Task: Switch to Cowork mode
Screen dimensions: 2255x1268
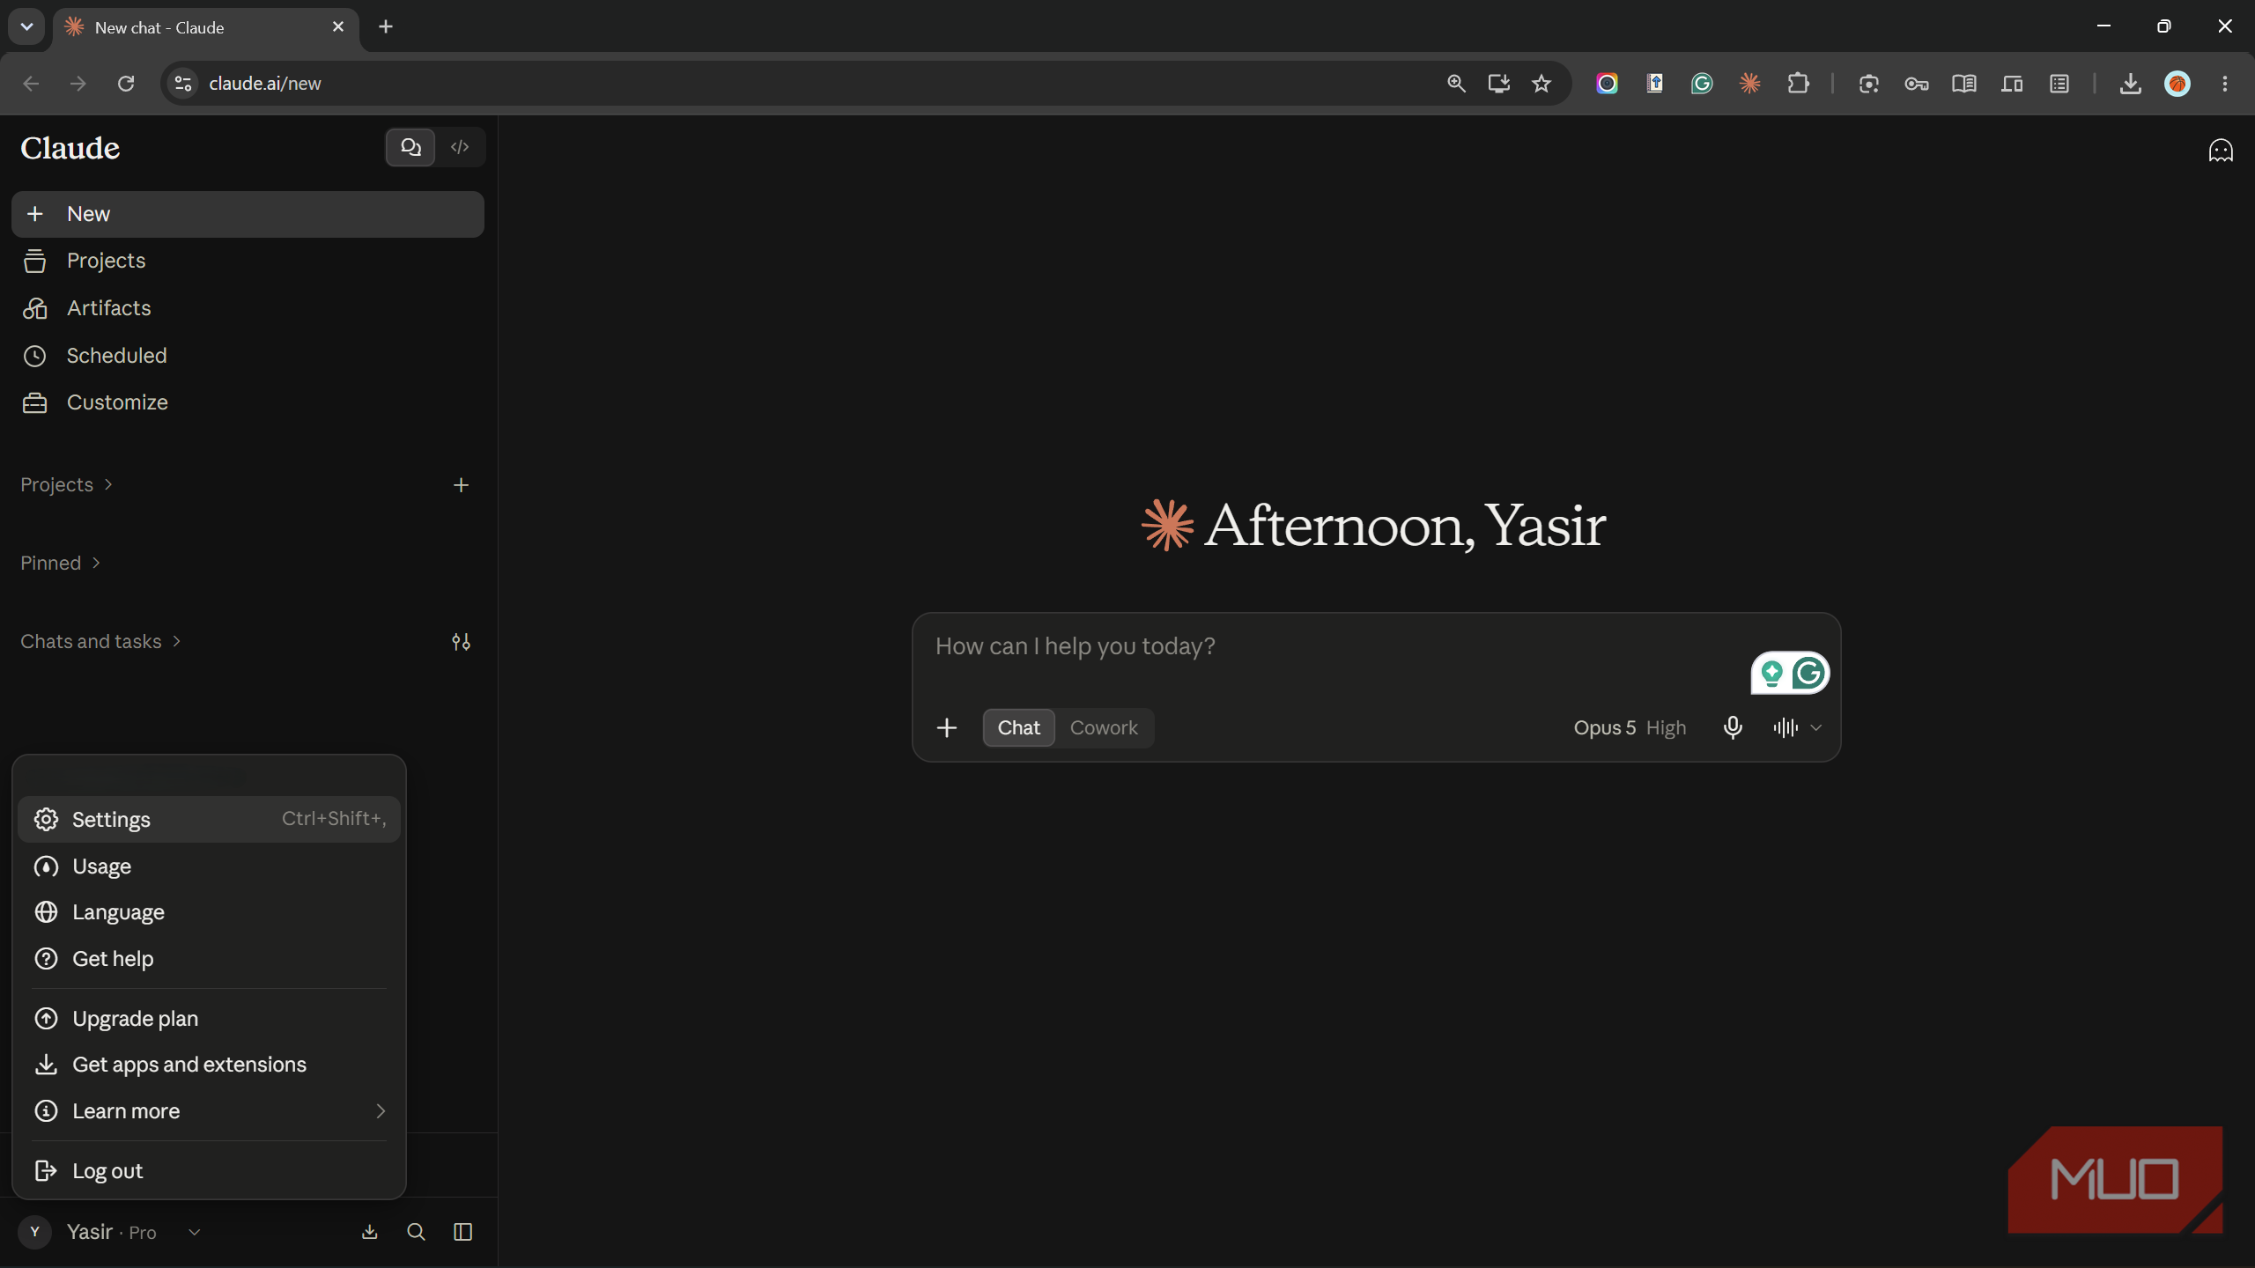Action: (1104, 728)
